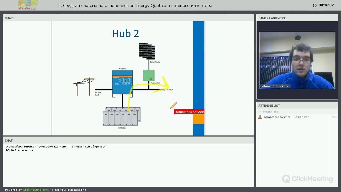This screenshot has height=192, width=341.
Task: Select the webcam video of the presenter
Action: 297,60
